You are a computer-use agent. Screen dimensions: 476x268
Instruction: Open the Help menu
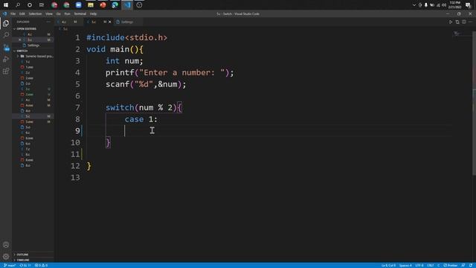pyautogui.click(x=93, y=13)
